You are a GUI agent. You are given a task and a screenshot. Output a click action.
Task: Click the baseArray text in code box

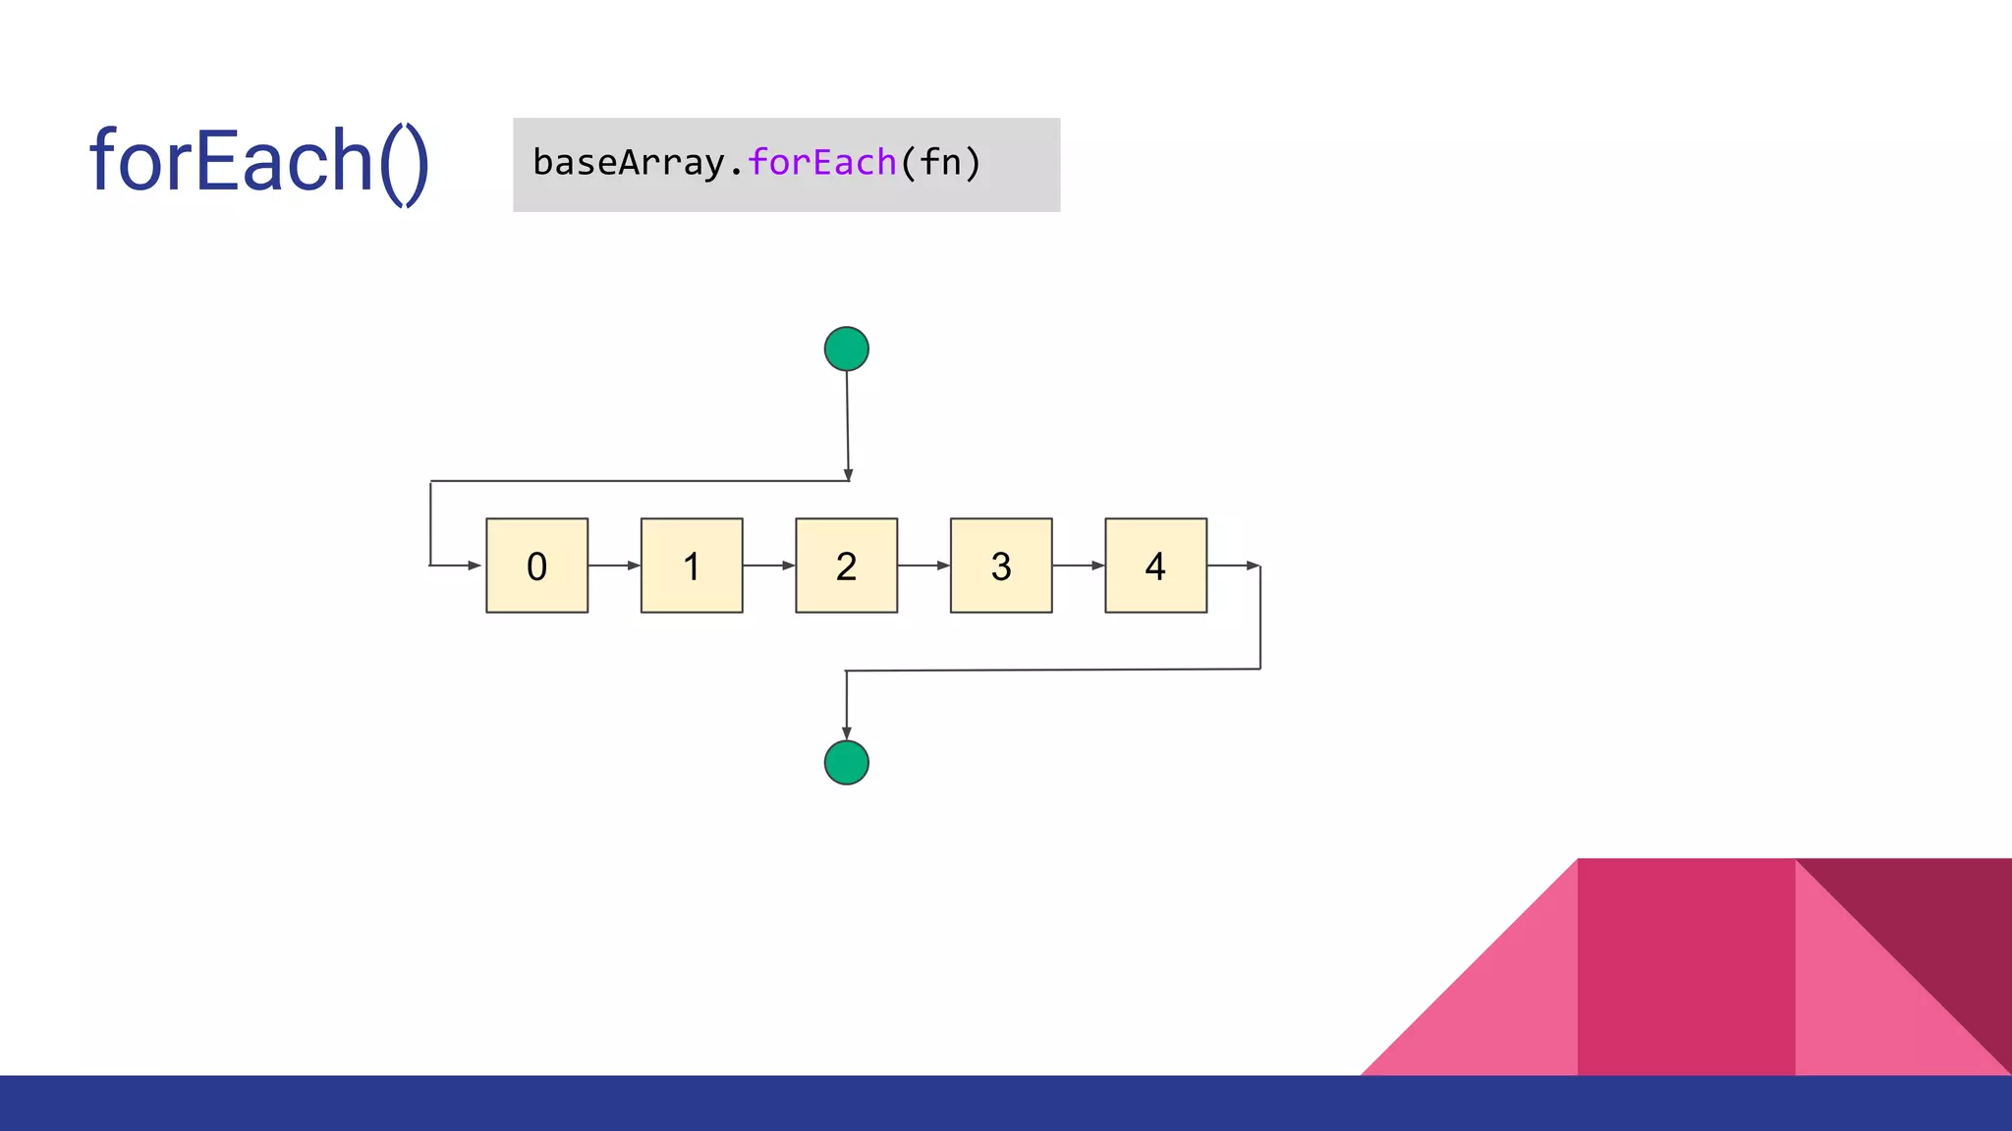[x=629, y=163]
